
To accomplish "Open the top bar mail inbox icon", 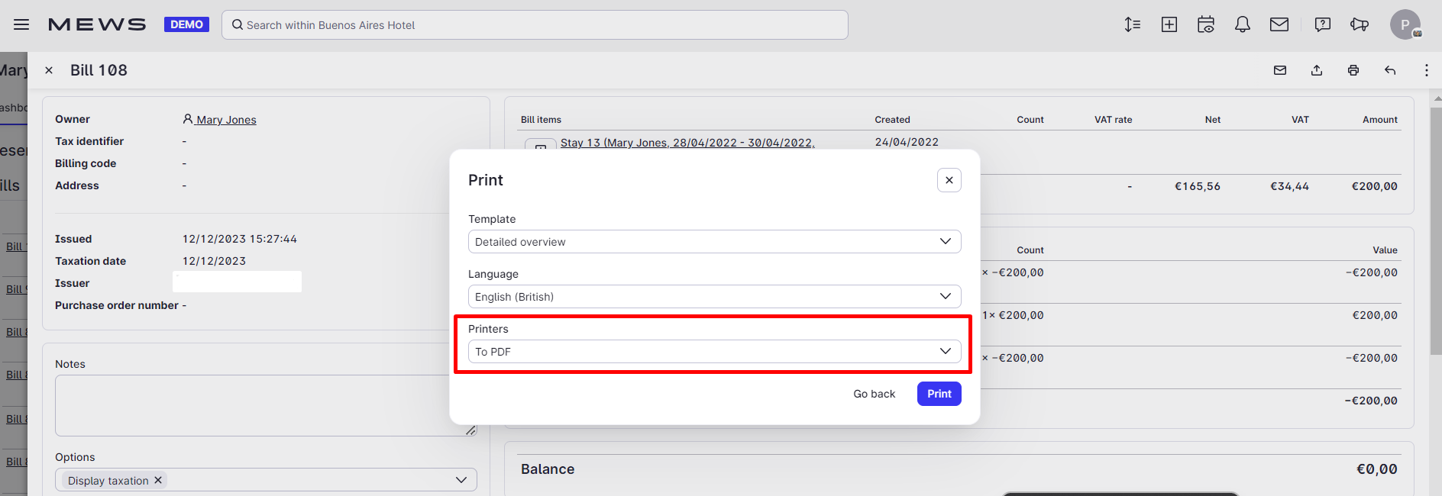I will (1279, 24).
